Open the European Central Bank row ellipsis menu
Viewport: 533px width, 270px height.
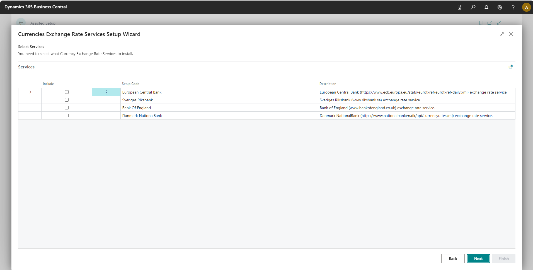[x=106, y=92]
